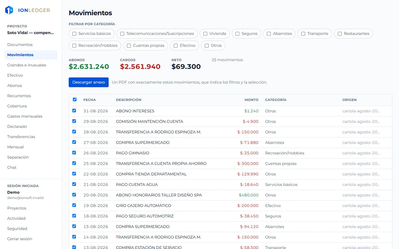Click the Cuentas propias category cell in the table
Screen dimensions: 399x249
(281, 164)
